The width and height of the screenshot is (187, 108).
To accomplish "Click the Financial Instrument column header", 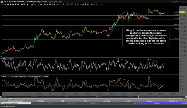I will pos(16,101).
